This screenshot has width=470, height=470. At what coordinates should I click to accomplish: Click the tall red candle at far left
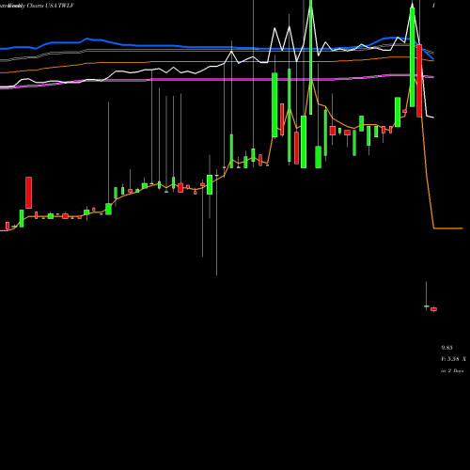coord(28,193)
